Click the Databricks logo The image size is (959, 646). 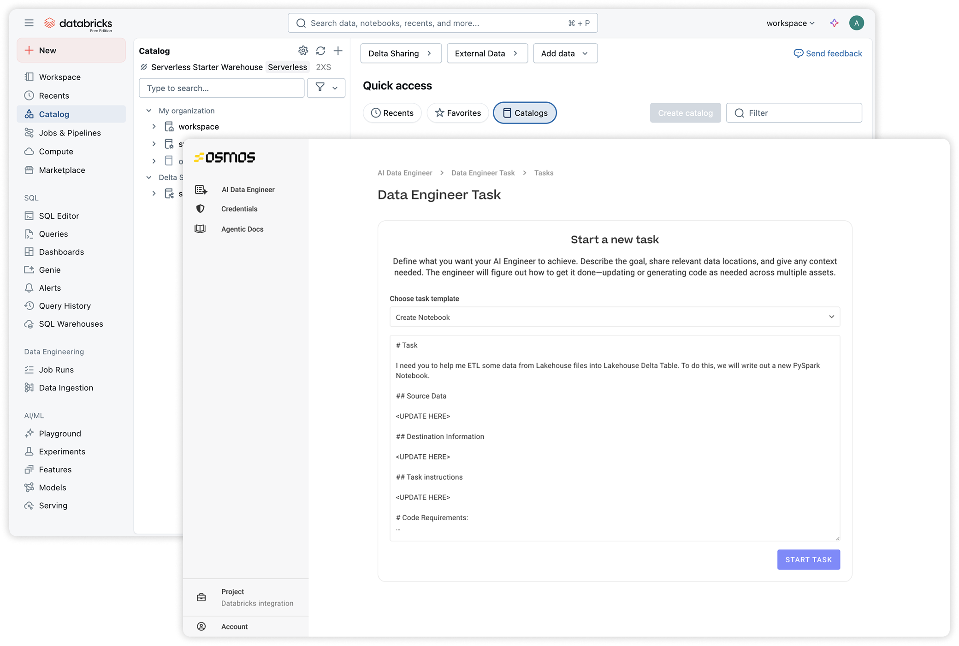coord(78,24)
